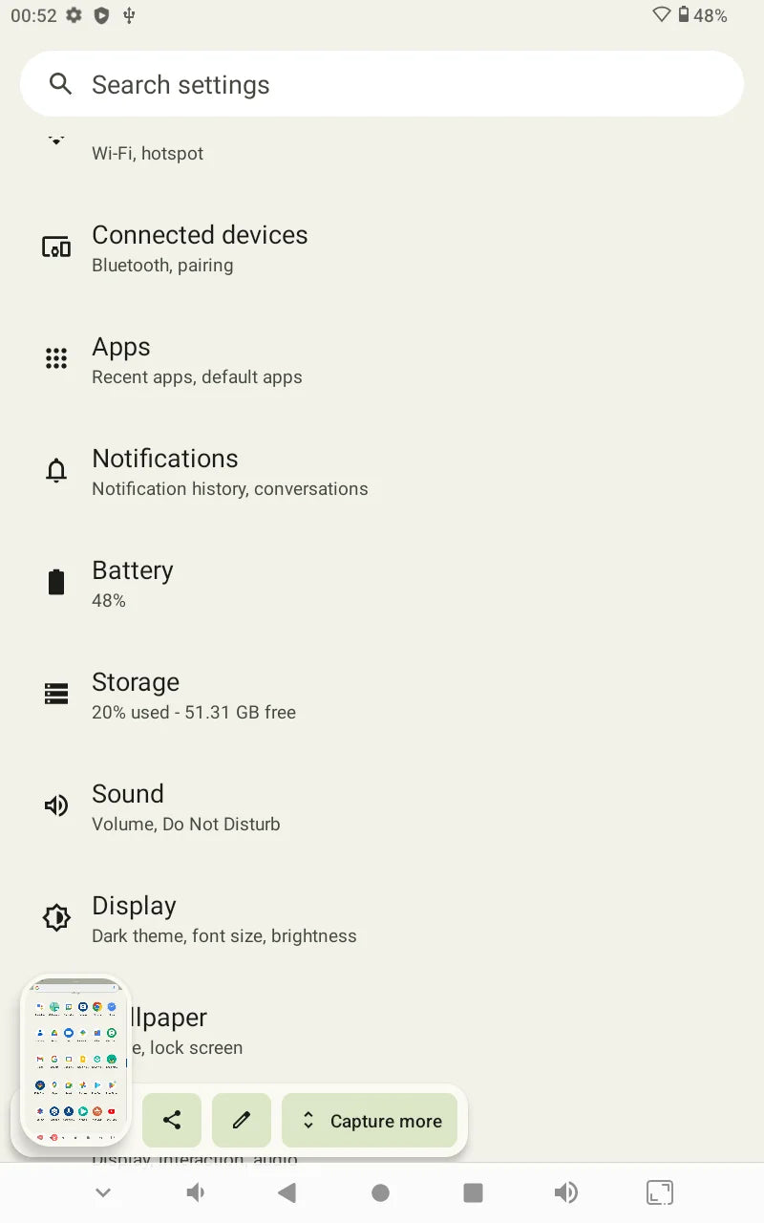The width and height of the screenshot is (764, 1223).
Task: Click the Battery icon in the list
Action: click(56, 583)
